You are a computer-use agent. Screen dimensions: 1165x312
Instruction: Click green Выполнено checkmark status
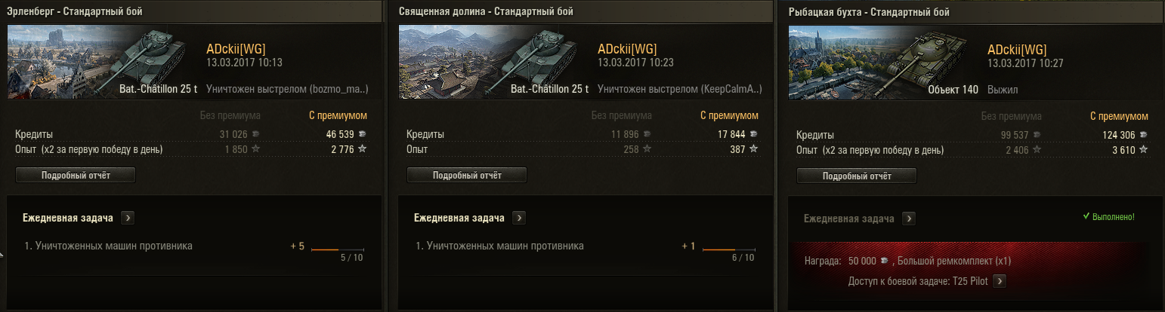pos(1108,217)
